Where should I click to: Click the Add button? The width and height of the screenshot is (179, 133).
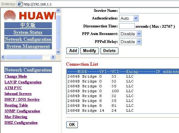click(72, 51)
